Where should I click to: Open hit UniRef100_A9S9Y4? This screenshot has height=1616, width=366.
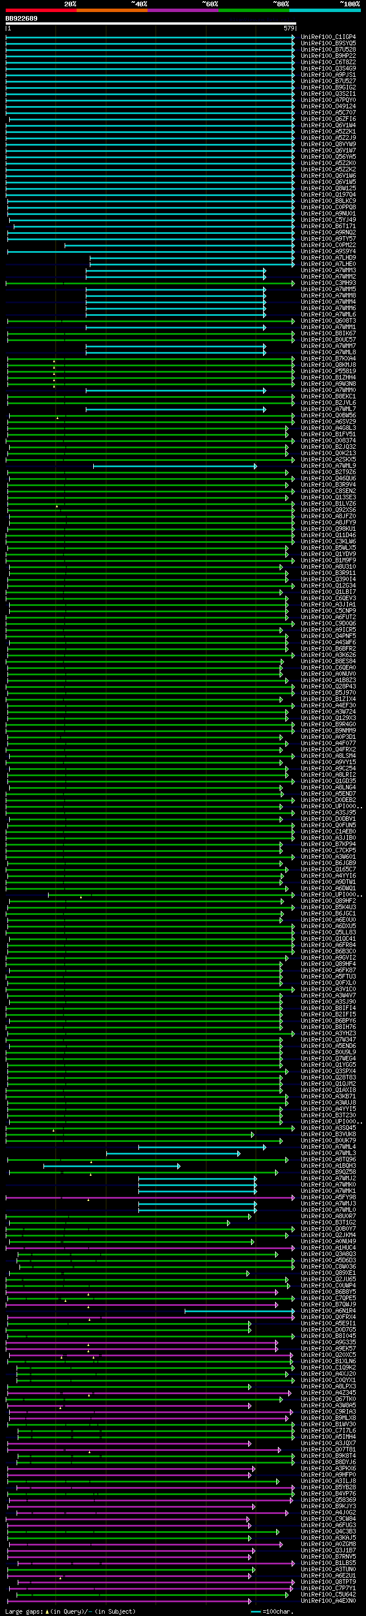328,252
